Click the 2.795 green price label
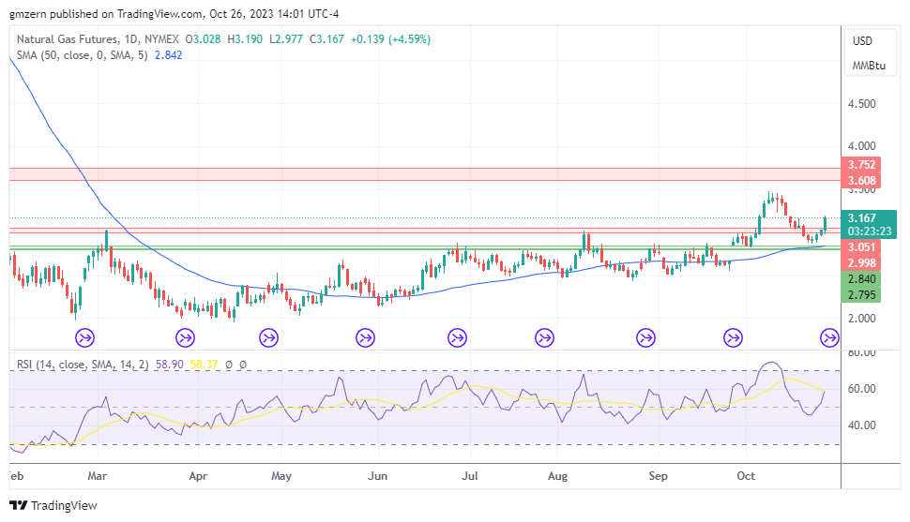 (861, 296)
